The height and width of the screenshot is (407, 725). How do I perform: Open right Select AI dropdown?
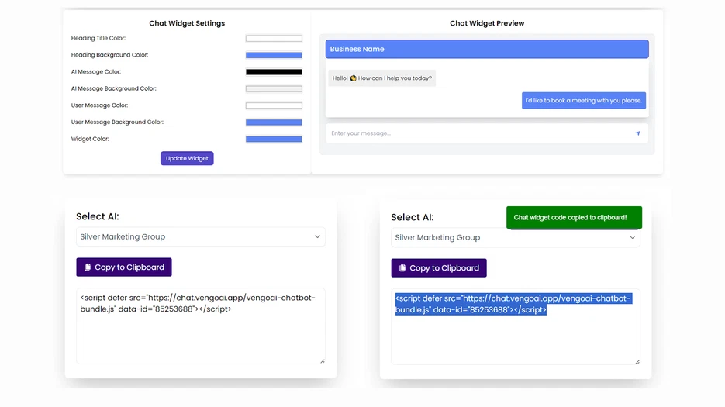(515, 237)
